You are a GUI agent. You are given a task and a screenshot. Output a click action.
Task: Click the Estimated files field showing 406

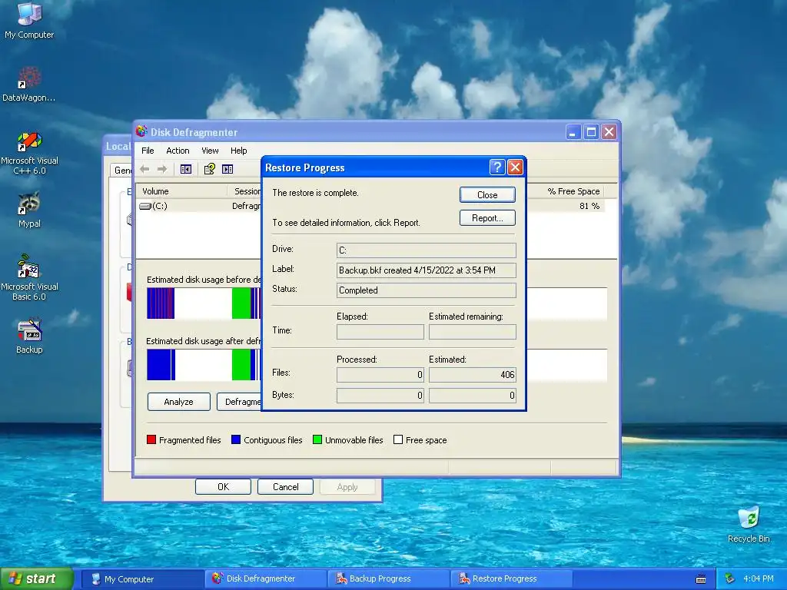click(x=473, y=374)
